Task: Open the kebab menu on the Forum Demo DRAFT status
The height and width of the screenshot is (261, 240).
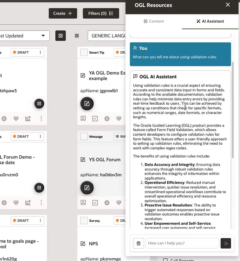Action: point(40,136)
